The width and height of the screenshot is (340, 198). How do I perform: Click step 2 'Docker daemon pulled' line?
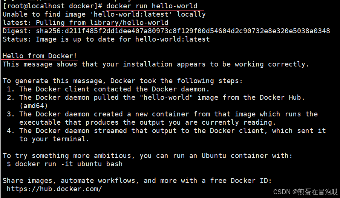pos(156,97)
